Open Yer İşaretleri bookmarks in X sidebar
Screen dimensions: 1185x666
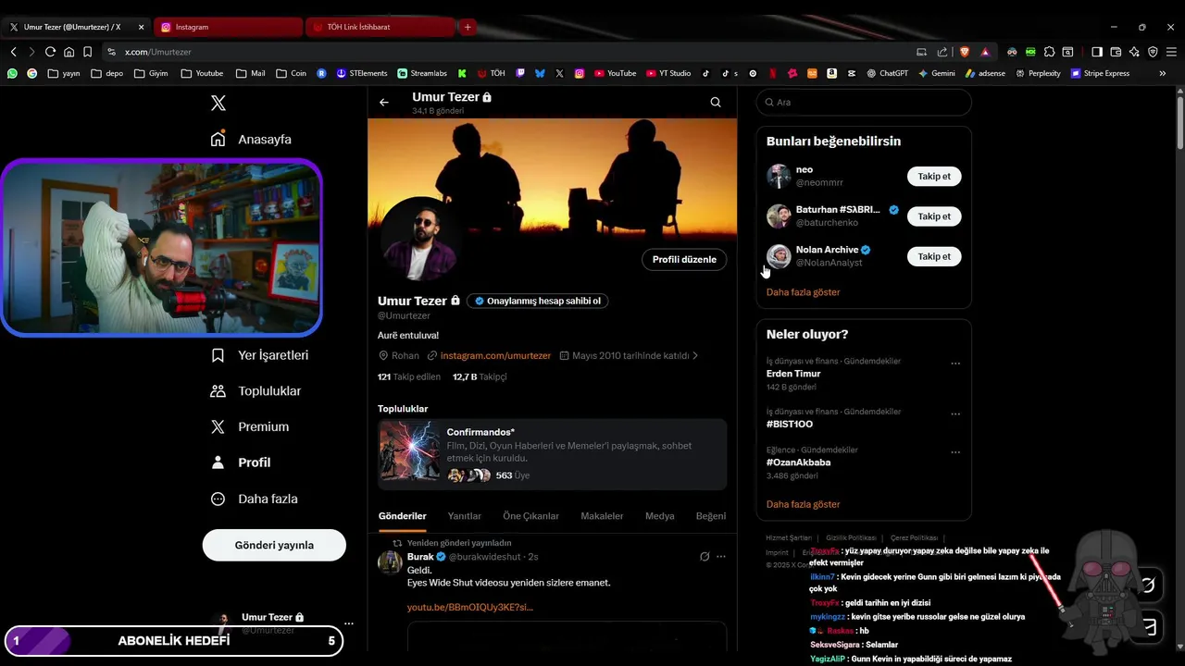[x=259, y=355]
